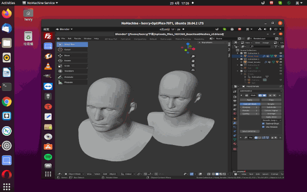Activate the Move tool
307x192 pixels.
click(72, 56)
